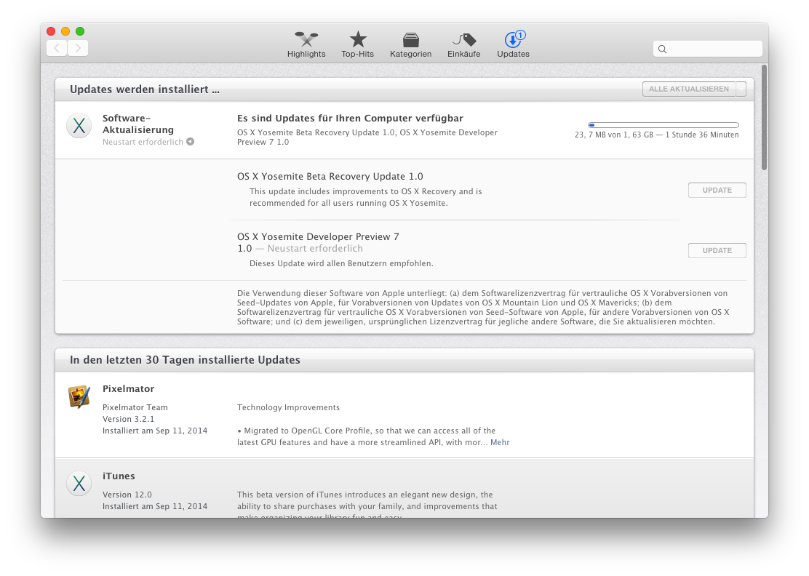Click 'Technology Improvements' text

[288, 407]
